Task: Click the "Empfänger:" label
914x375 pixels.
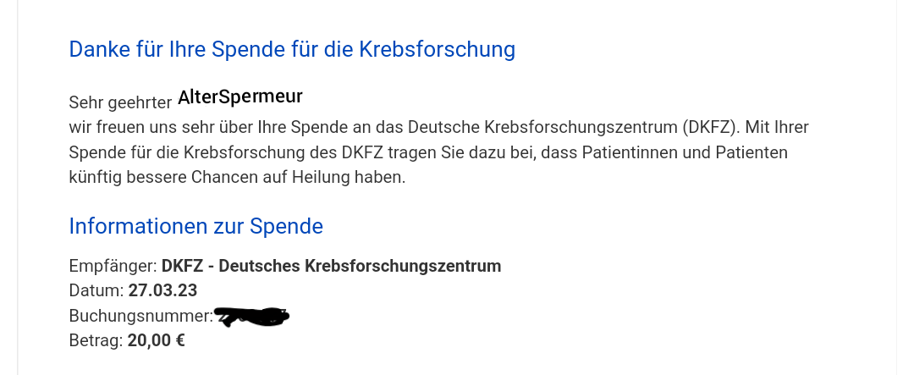Action: (113, 266)
